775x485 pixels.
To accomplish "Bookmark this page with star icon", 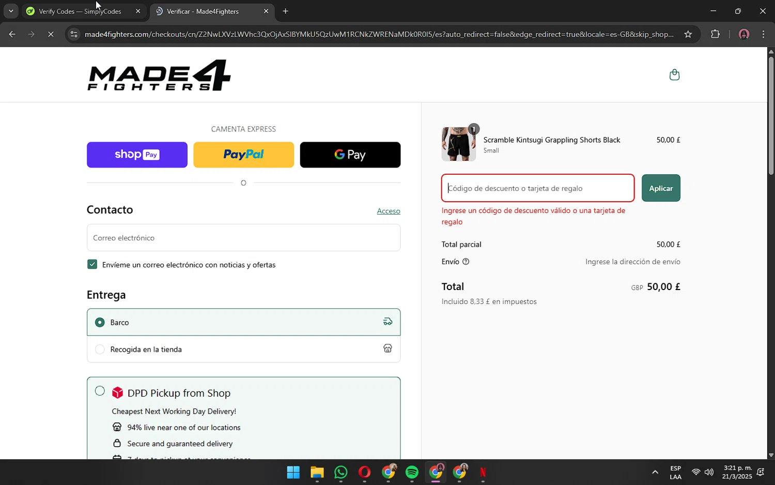I will click(688, 34).
